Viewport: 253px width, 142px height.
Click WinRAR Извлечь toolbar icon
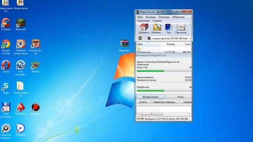(x=157, y=29)
